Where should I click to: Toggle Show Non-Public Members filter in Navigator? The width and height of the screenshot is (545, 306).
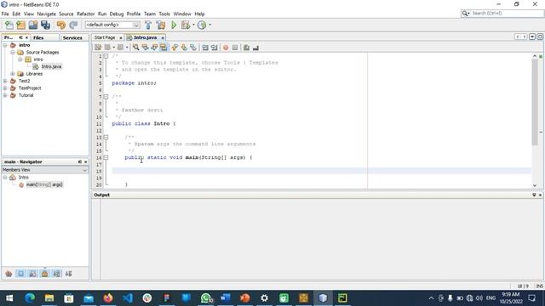45,274
